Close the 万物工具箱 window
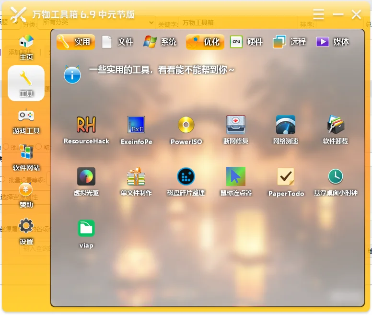This screenshot has height=315, width=372. (x=356, y=14)
